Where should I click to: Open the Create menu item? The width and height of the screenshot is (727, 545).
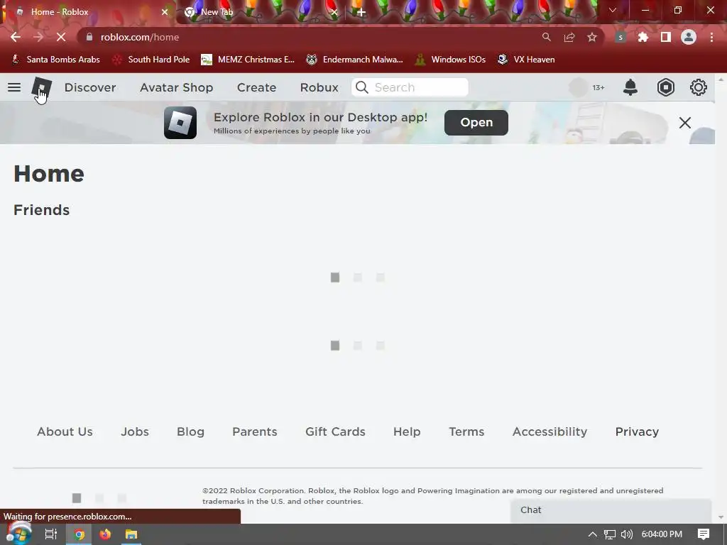pos(256,87)
